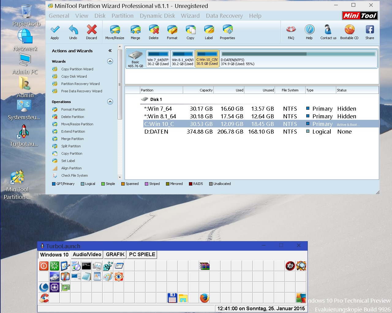Open the MiniTool Partition desktop shortcut
Screen dimensions: 392x313
pos(17,185)
